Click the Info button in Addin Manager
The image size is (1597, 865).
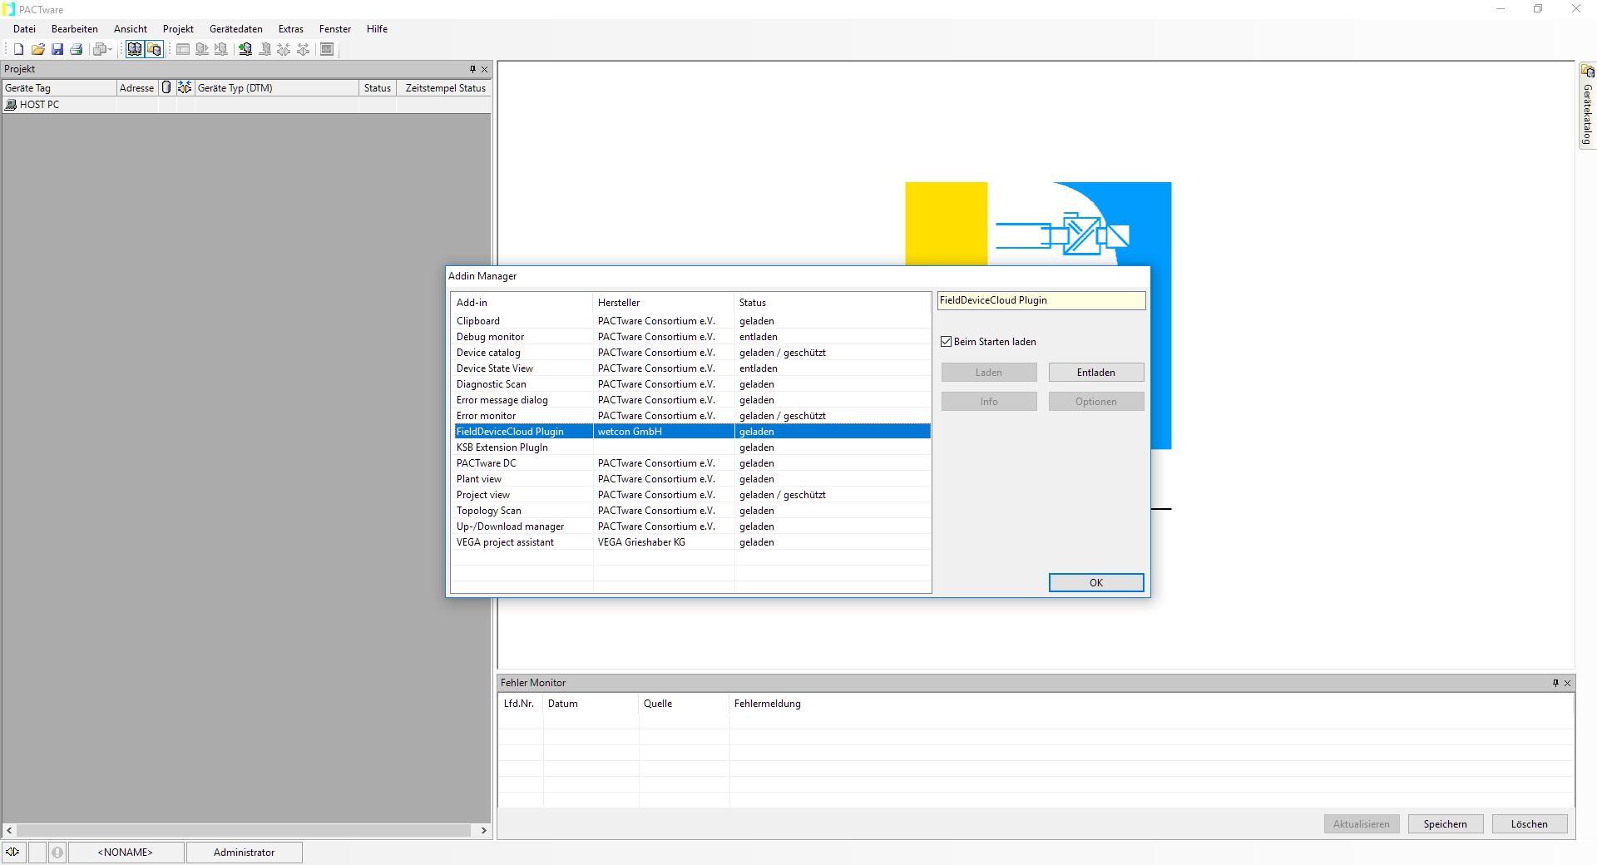989,402
